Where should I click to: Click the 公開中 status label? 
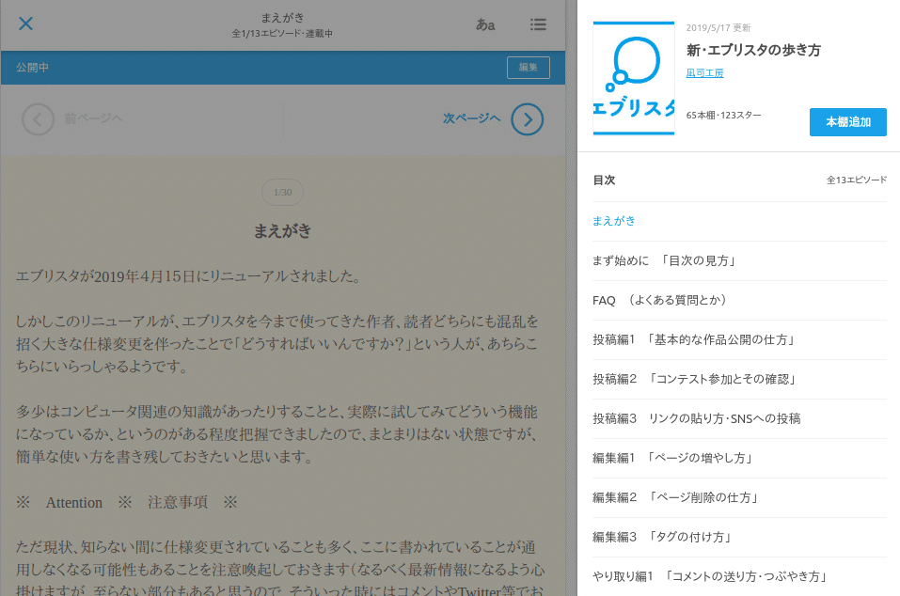33,68
